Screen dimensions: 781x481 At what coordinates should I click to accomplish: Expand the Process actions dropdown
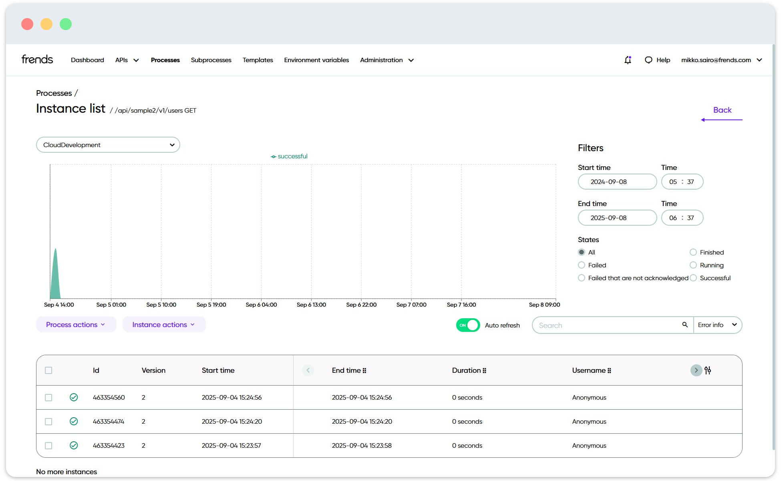click(76, 325)
